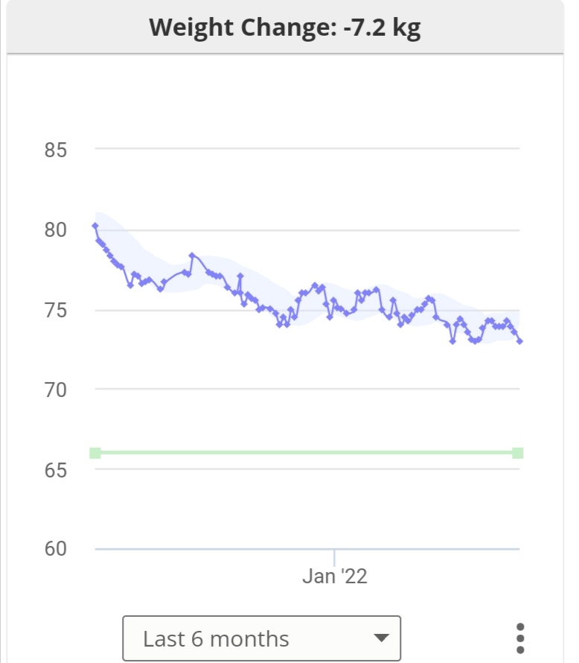Screen dimensions: 579x663
Task: Open the Last 6 months time range selector
Action: point(260,638)
